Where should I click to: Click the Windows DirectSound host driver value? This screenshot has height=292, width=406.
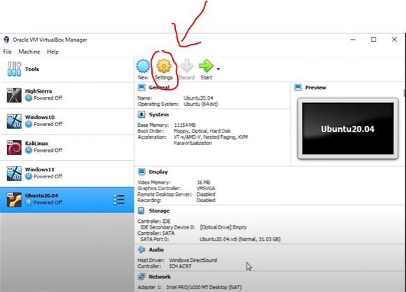click(193, 260)
